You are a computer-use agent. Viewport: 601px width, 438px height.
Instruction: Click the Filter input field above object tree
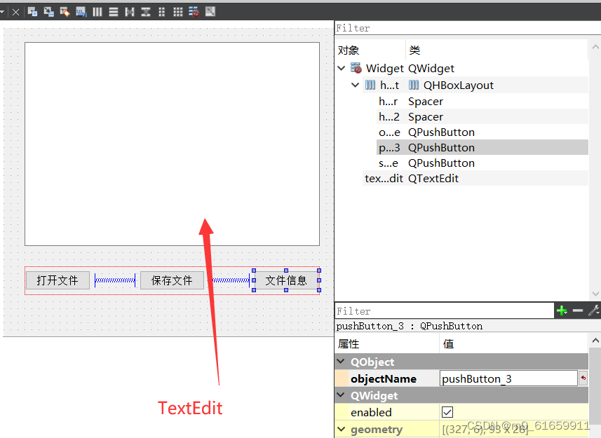click(421, 28)
